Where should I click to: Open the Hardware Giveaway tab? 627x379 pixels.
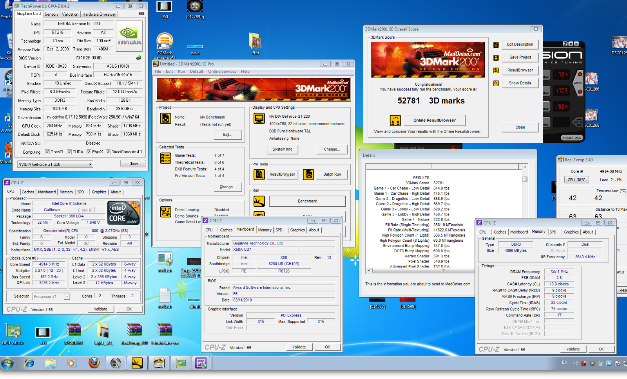[x=99, y=14]
